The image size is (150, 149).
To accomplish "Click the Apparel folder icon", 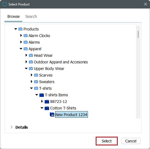I will pos(26,49).
